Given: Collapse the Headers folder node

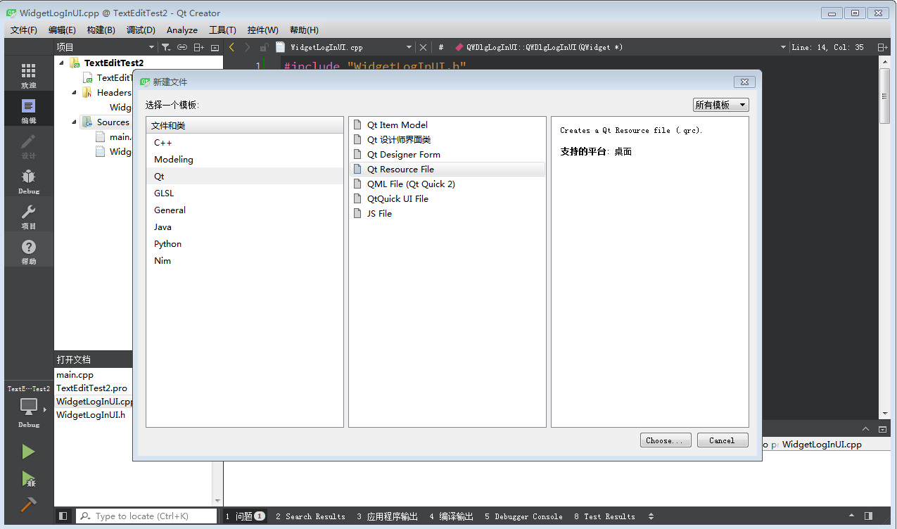Looking at the screenshot, I should (x=75, y=92).
